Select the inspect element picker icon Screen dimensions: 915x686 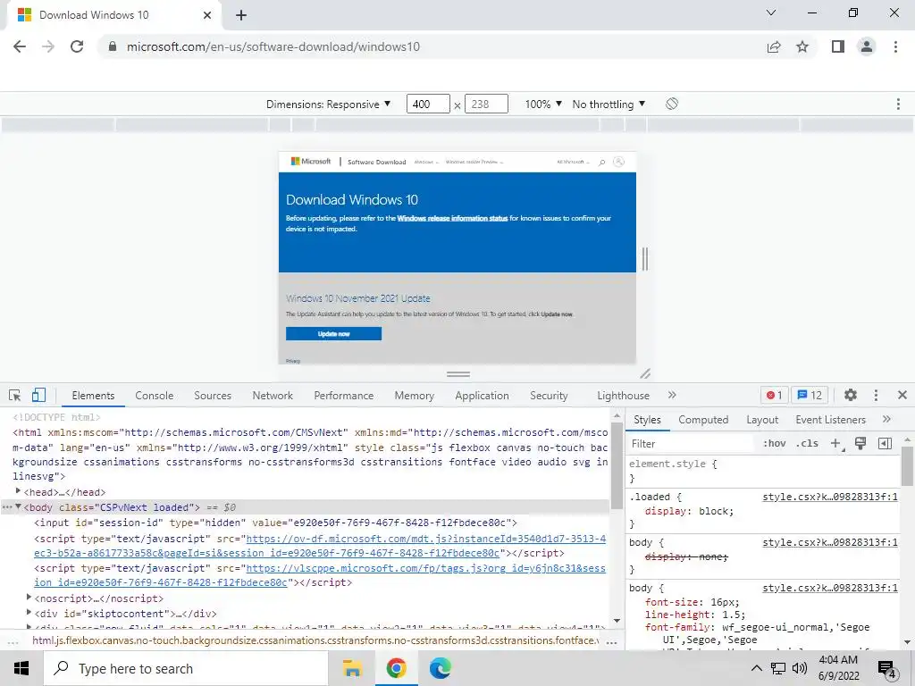pos(15,396)
